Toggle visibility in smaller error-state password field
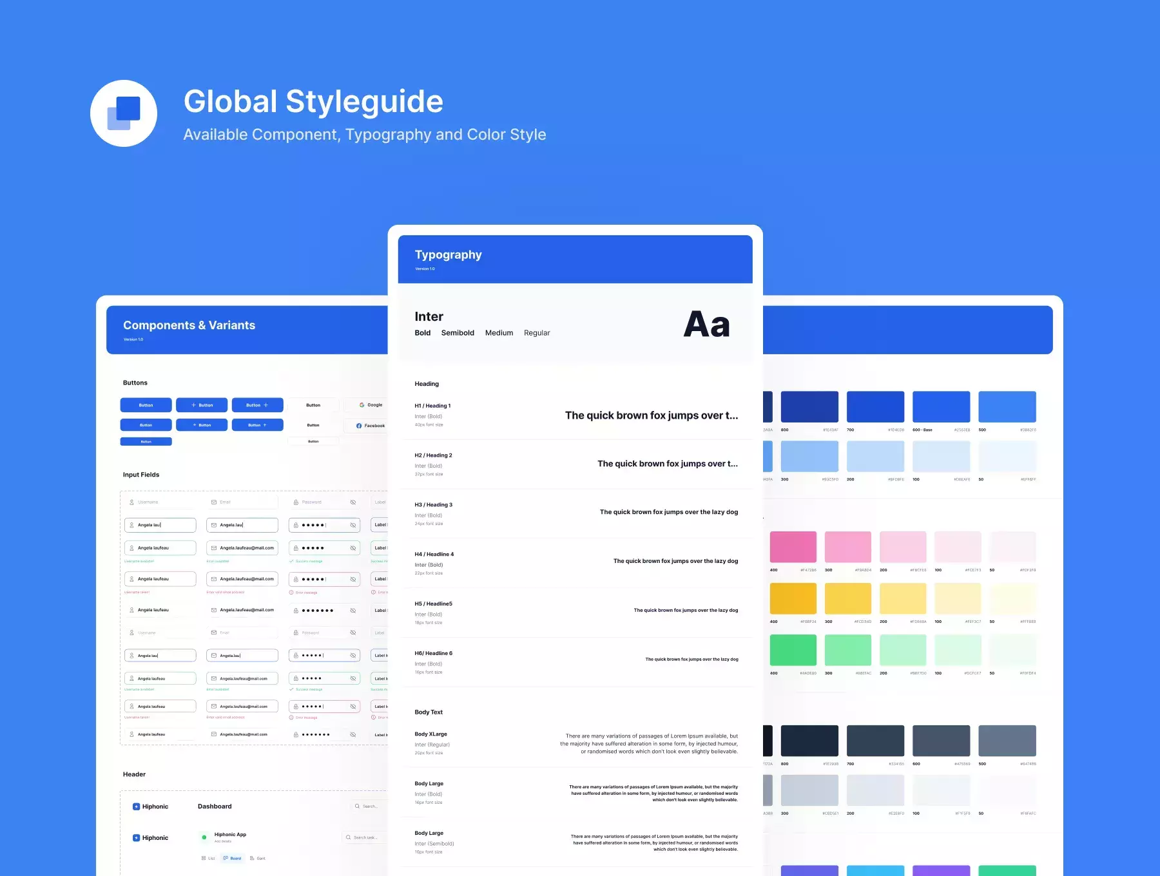 coord(353,707)
